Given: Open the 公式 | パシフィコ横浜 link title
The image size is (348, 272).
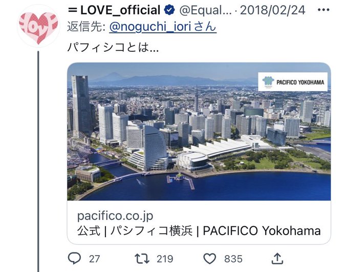Looking at the screenshot, I should (199, 231).
